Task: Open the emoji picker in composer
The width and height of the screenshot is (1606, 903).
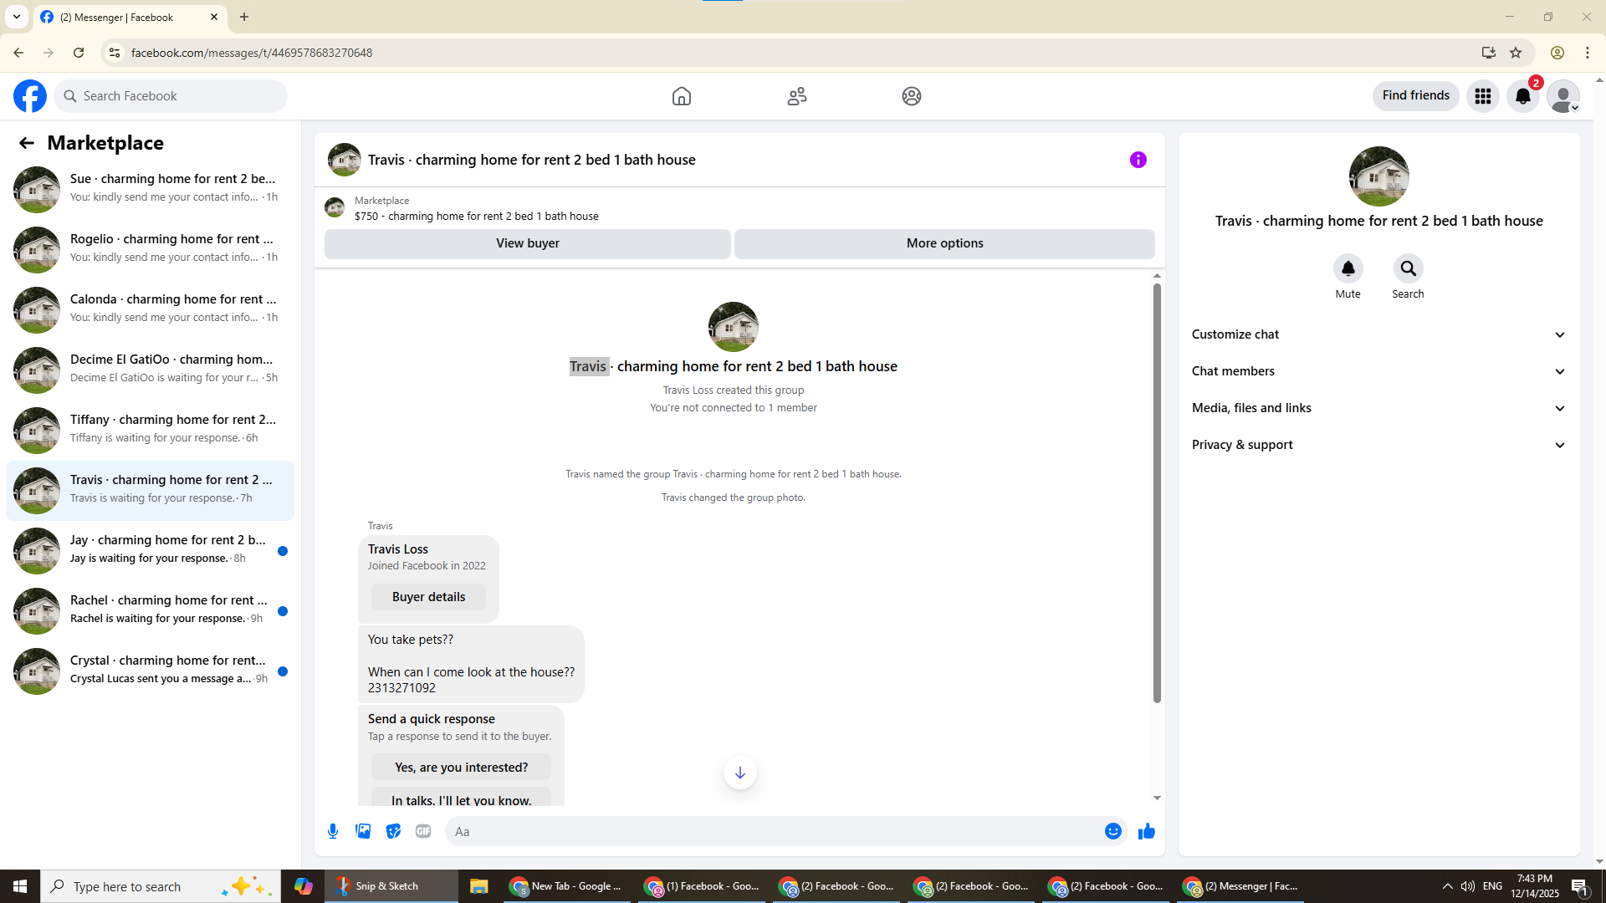Action: pos(1112,831)
